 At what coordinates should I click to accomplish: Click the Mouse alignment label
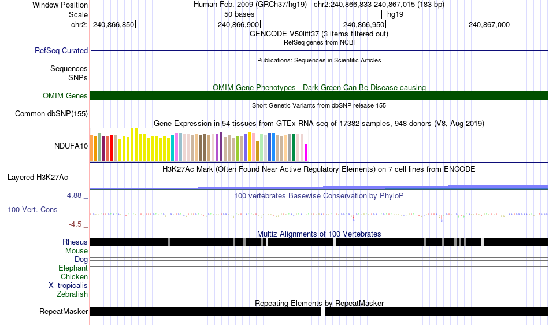tap(76, 251)
